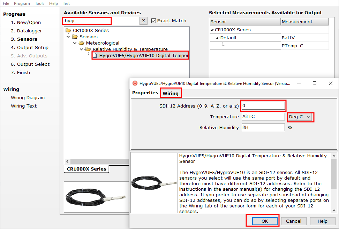Collapse CR1000X Series in measurements table
This screenshot has width=339, height=229.
click(x=212, y=30)
